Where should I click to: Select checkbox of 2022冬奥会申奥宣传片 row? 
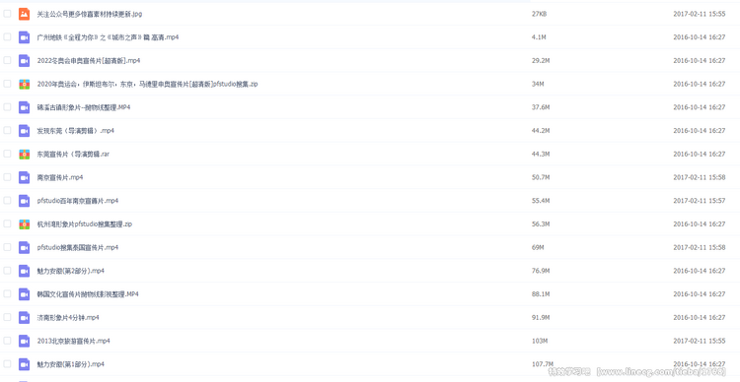[7, 60]
